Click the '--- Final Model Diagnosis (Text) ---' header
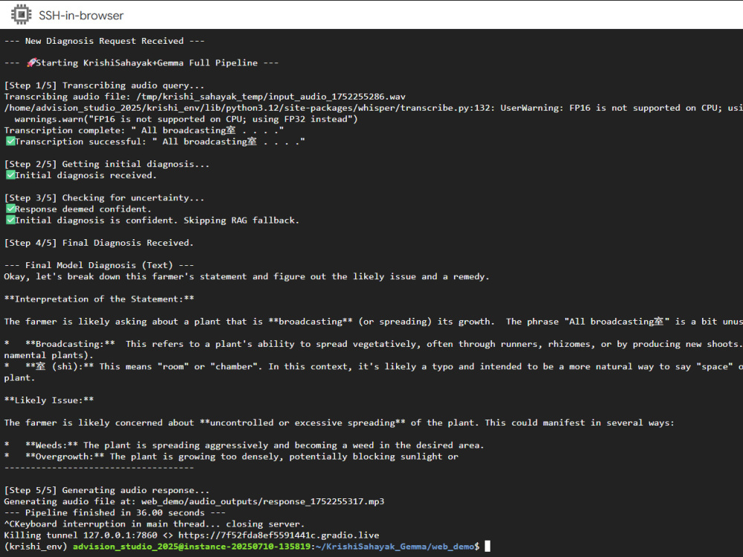Image resolution: width=743 pixels, height=557 pixels. pyautogui.click(x=99, y=265)
